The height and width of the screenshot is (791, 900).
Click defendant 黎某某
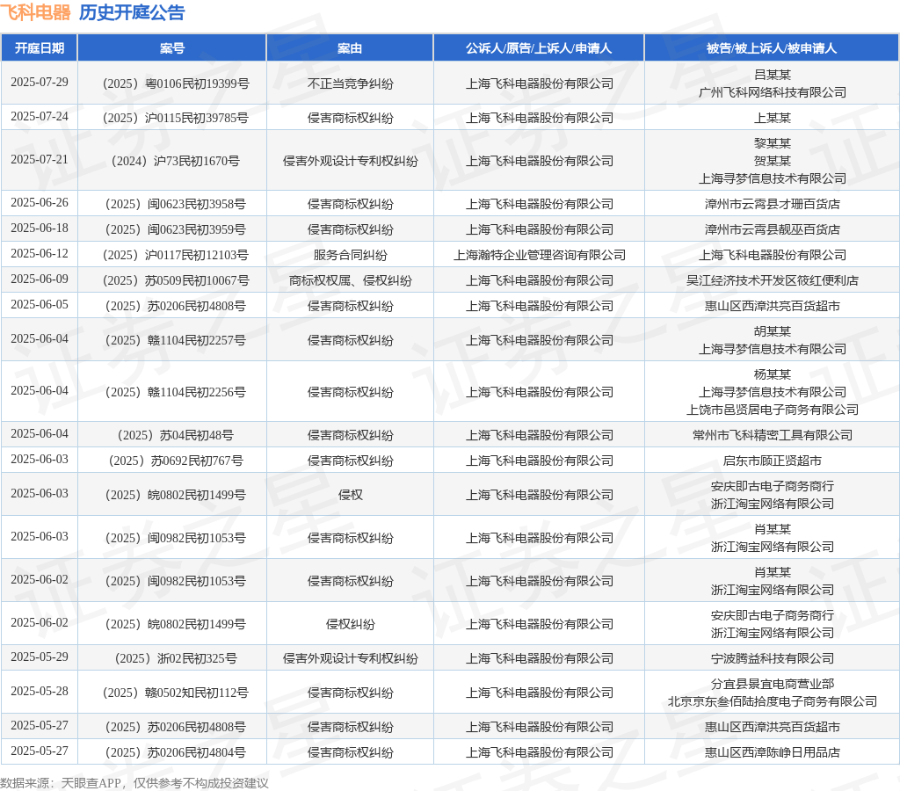coord(772,143)
